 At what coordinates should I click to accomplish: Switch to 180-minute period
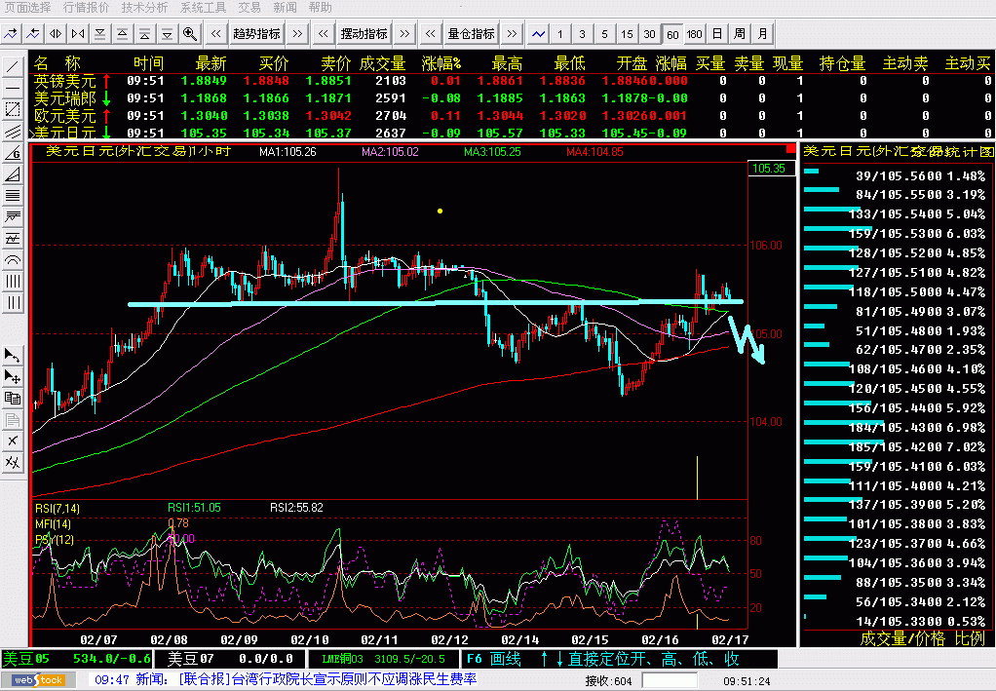pos(694,34)
